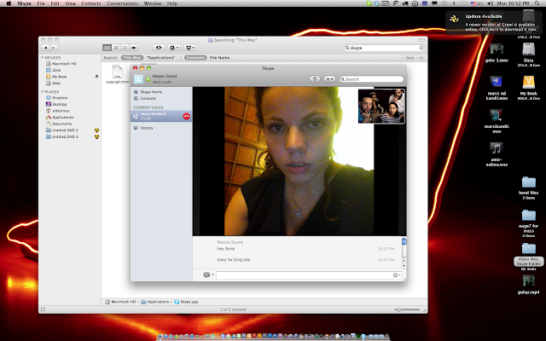Select File Name search mode in Finder

pyautogui.click(x=220, y=58)
